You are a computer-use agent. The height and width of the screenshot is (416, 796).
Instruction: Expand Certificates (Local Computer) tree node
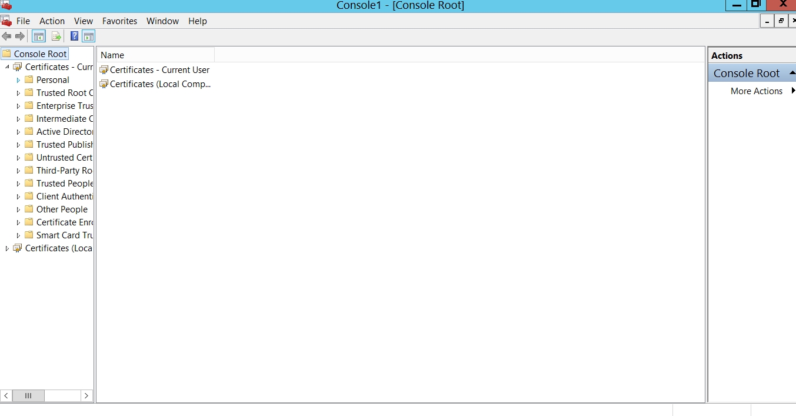pos(7,248)
